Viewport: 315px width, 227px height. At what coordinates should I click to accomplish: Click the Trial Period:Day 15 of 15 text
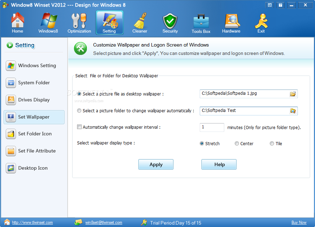click(176, 223)
